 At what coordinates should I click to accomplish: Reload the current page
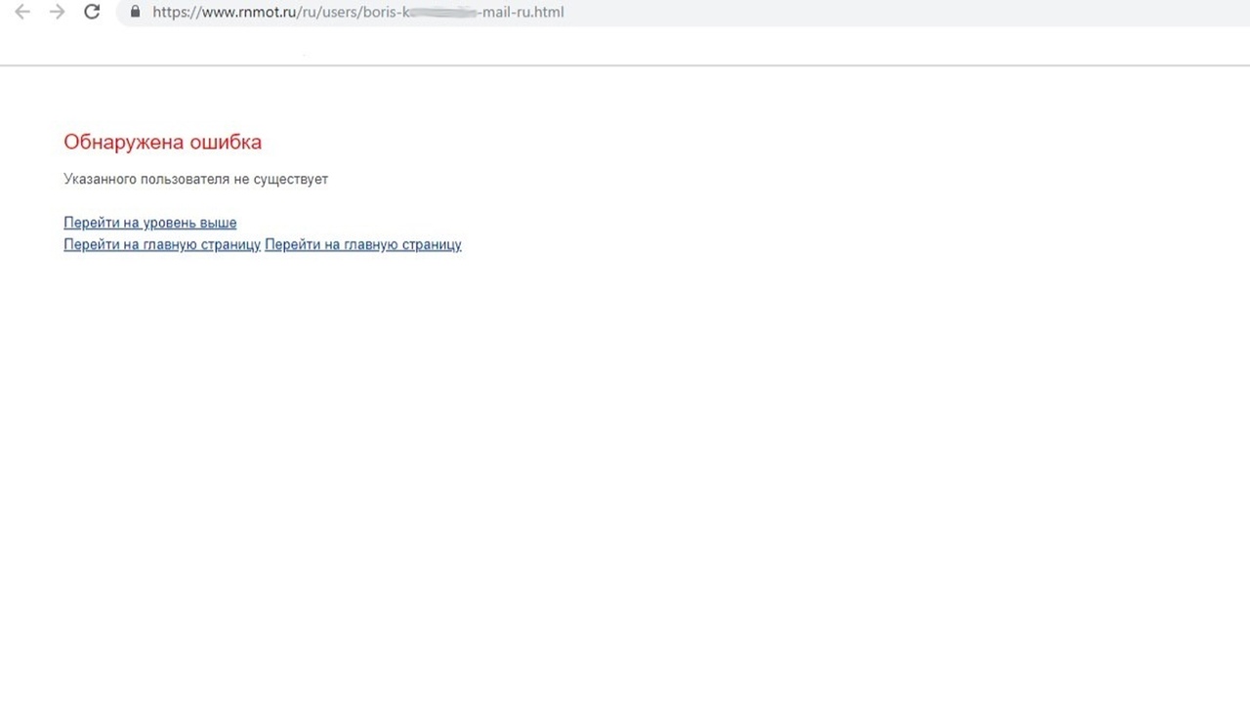coord(92,13)
